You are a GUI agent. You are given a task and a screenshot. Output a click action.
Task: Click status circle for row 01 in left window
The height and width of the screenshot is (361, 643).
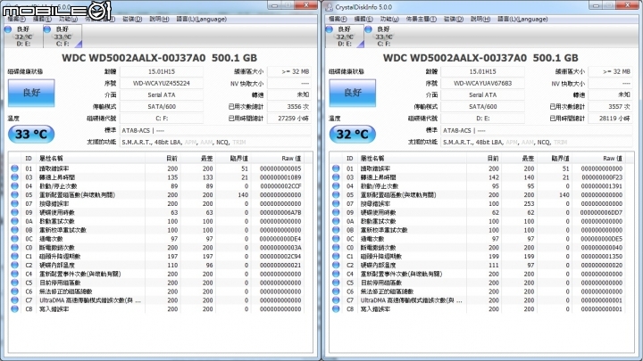click(15, 168)
